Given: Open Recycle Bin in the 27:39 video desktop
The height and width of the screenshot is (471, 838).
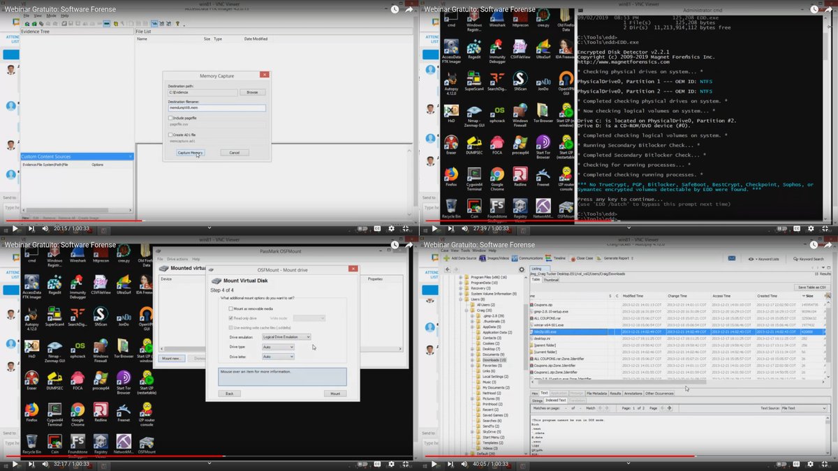Looking at the screenshot, I should pyautogui.click(x=451, y=208).
